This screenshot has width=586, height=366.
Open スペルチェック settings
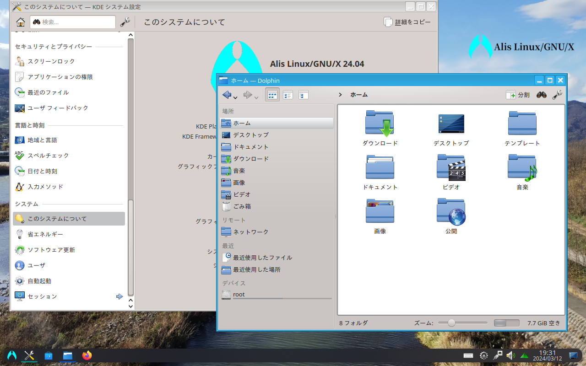coord(69,156)
